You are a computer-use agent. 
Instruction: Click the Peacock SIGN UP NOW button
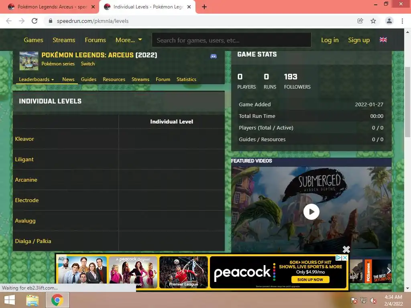pyautogui.click(x=310, y=280)
